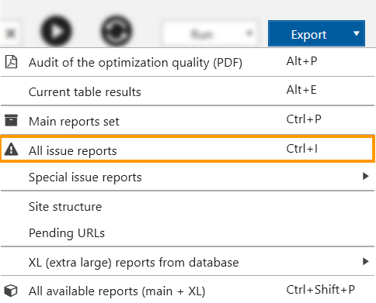Click the archive box icon for Main reports

(11, 120)
